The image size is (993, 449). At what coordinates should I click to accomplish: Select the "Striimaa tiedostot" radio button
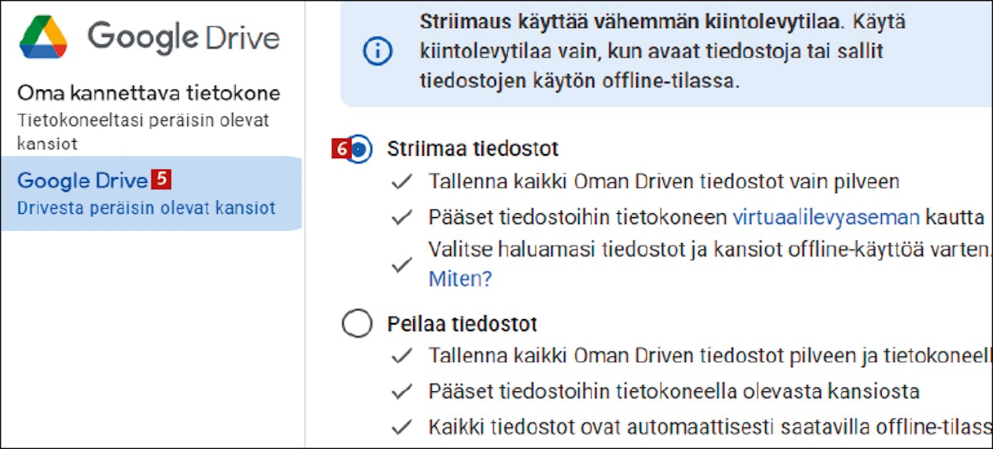click(x=358, y=150)
